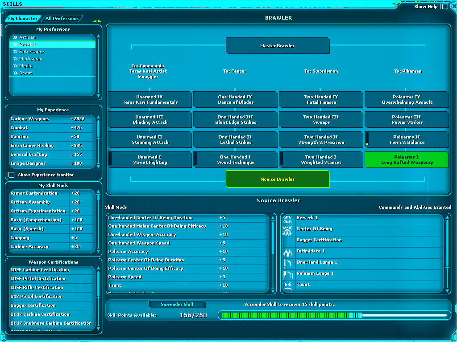Click the chevron icon next to Scout
457x342 pixels.
coord(16,73)
